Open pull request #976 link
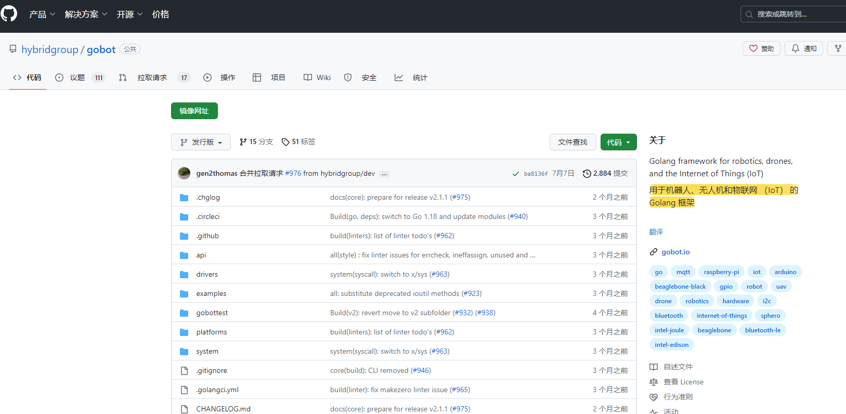 point(293,173)
